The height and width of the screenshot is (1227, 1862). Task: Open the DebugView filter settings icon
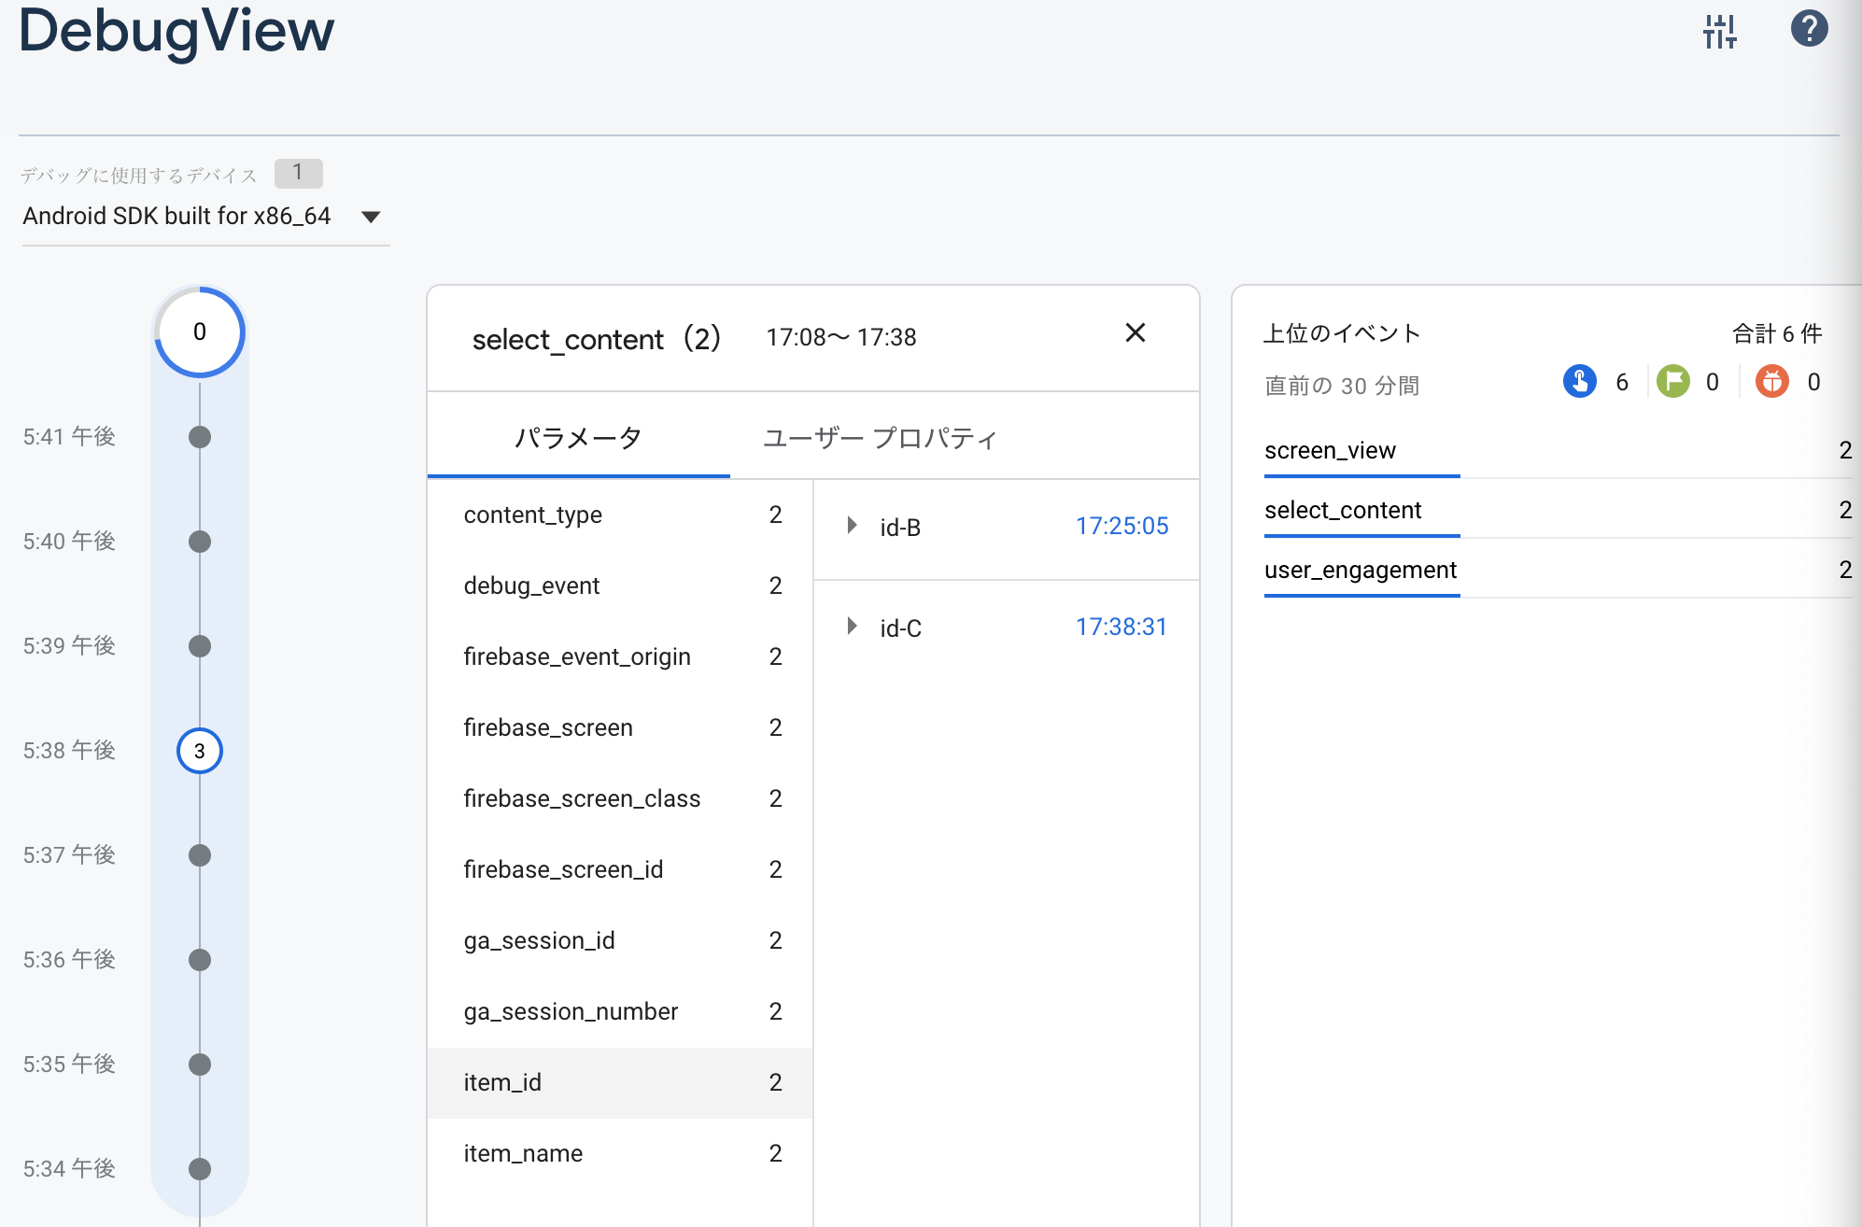click(x=1719, y=31)
